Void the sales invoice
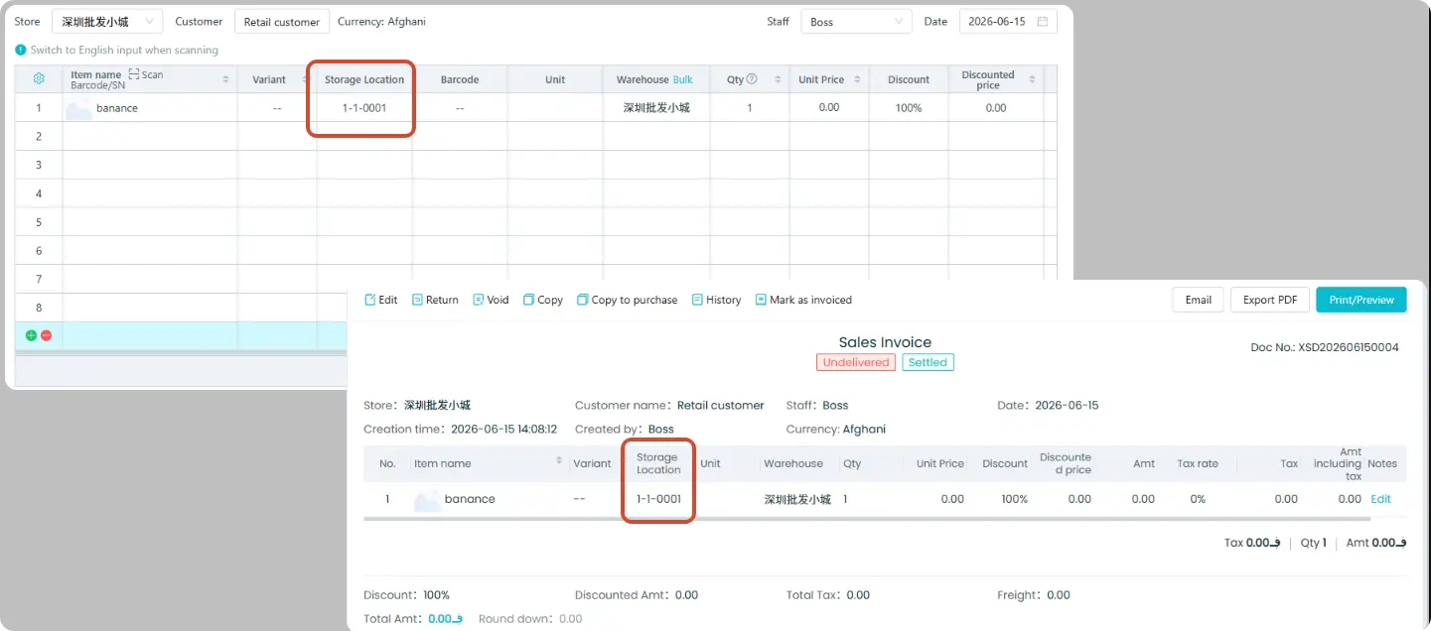 tap(491, 300)
